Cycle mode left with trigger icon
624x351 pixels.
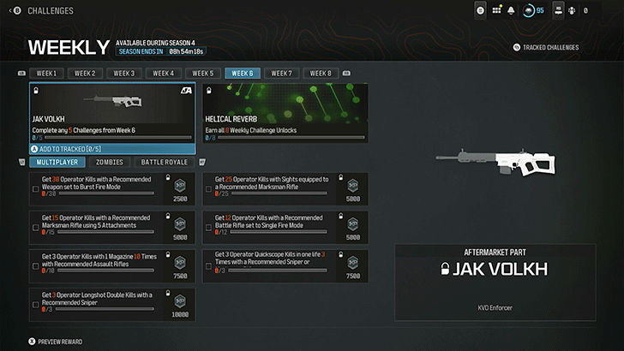coord(22,162)
